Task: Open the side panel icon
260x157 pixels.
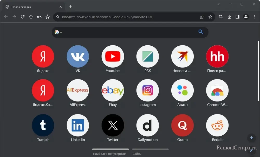Action: (237, 17)
